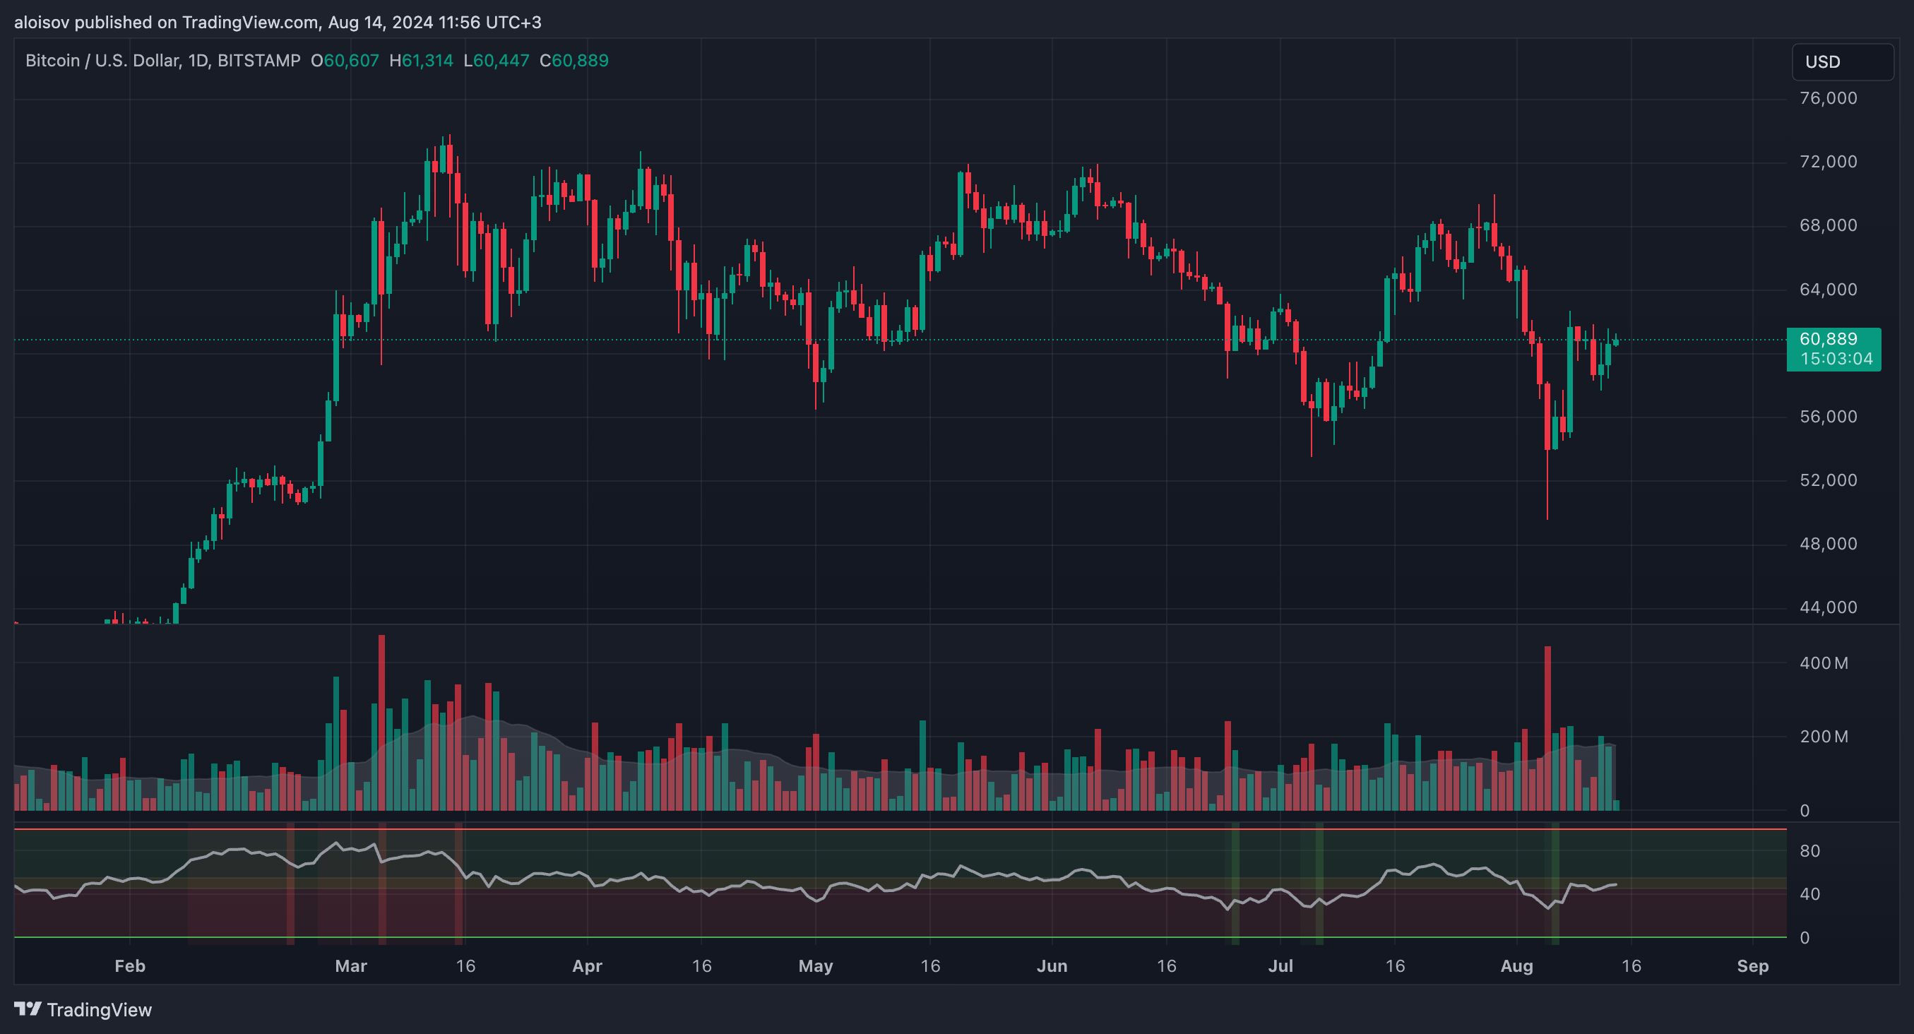Click the TradingView logo icon
Screen dimensions: 1914x1034
[28, 1009]
